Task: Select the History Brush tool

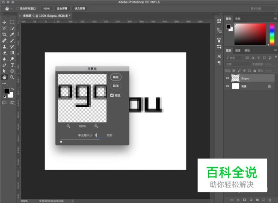Action: coord(12,47)
